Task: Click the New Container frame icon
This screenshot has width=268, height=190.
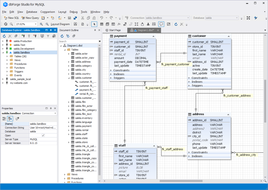Action: click(x=136, y=24)
